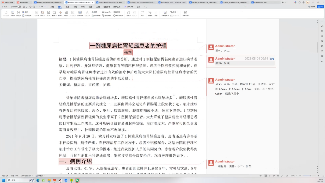
Task: Click the 页眉页脚 header footer button
Action: tap(27, 15)
